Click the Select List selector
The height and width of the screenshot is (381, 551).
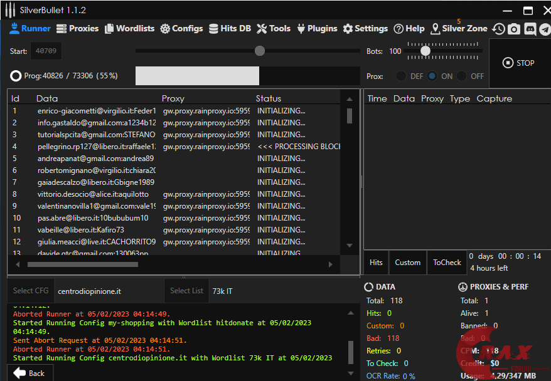(x=186, y=291)
